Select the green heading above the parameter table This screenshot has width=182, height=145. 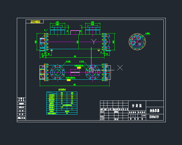click(62, 90)
